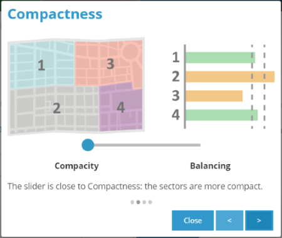
Task: Click the blue slider handle
Action: click(88, 145)
